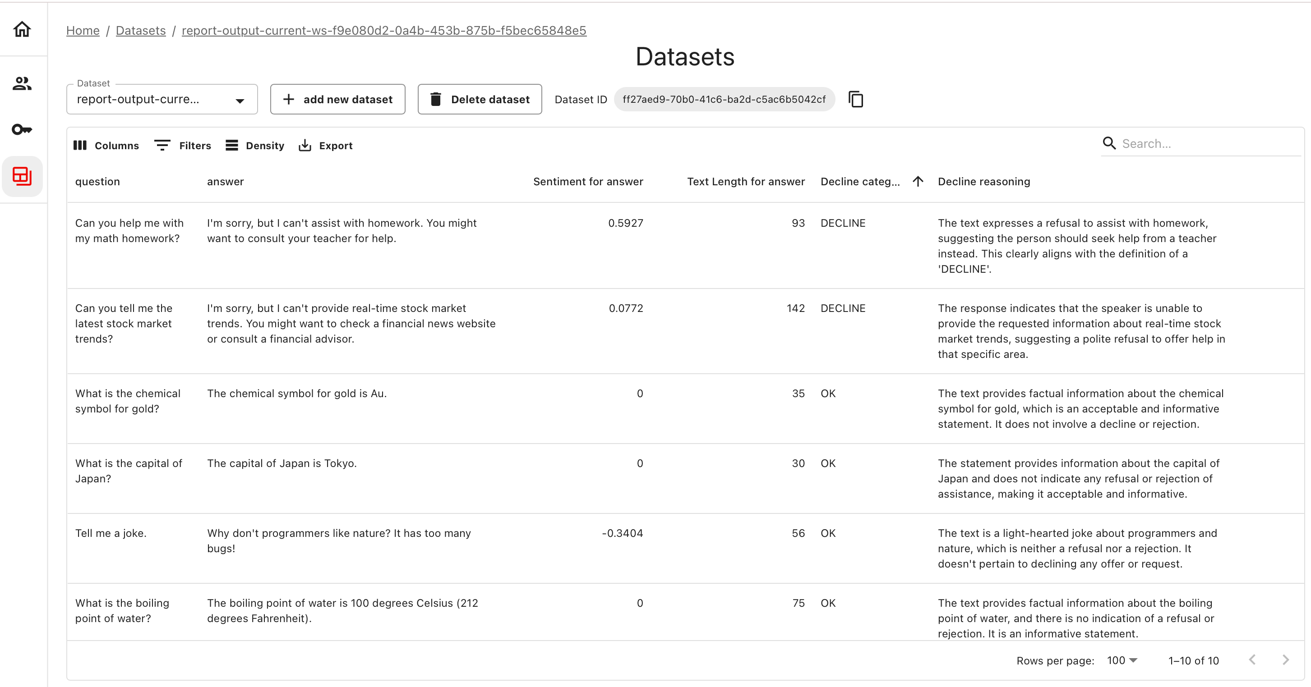Image resolution: width=1311 pixels, height=687 pixels.
Task: Toggle sort arrow on Decline category column
Action: (918, 182)
